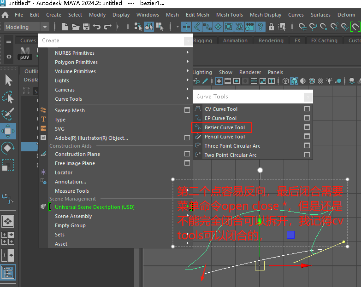Click the blue square manipulator handle
Screen dimensions: 361x287
tap(290, 235)
